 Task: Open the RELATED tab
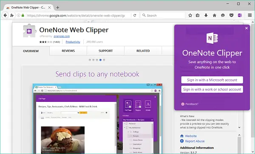tap(143, 51)
